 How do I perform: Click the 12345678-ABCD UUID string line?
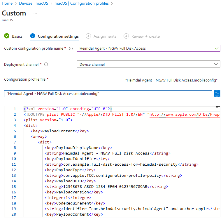coord(106,187)
